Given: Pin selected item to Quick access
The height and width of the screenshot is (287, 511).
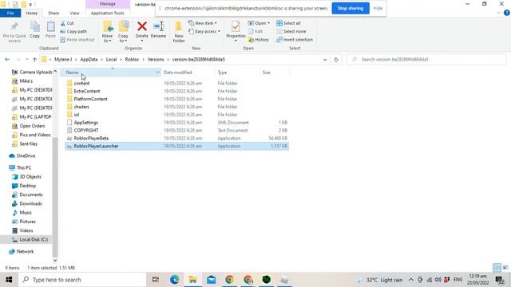Looking at the screenshot, I should click(14, 32).
